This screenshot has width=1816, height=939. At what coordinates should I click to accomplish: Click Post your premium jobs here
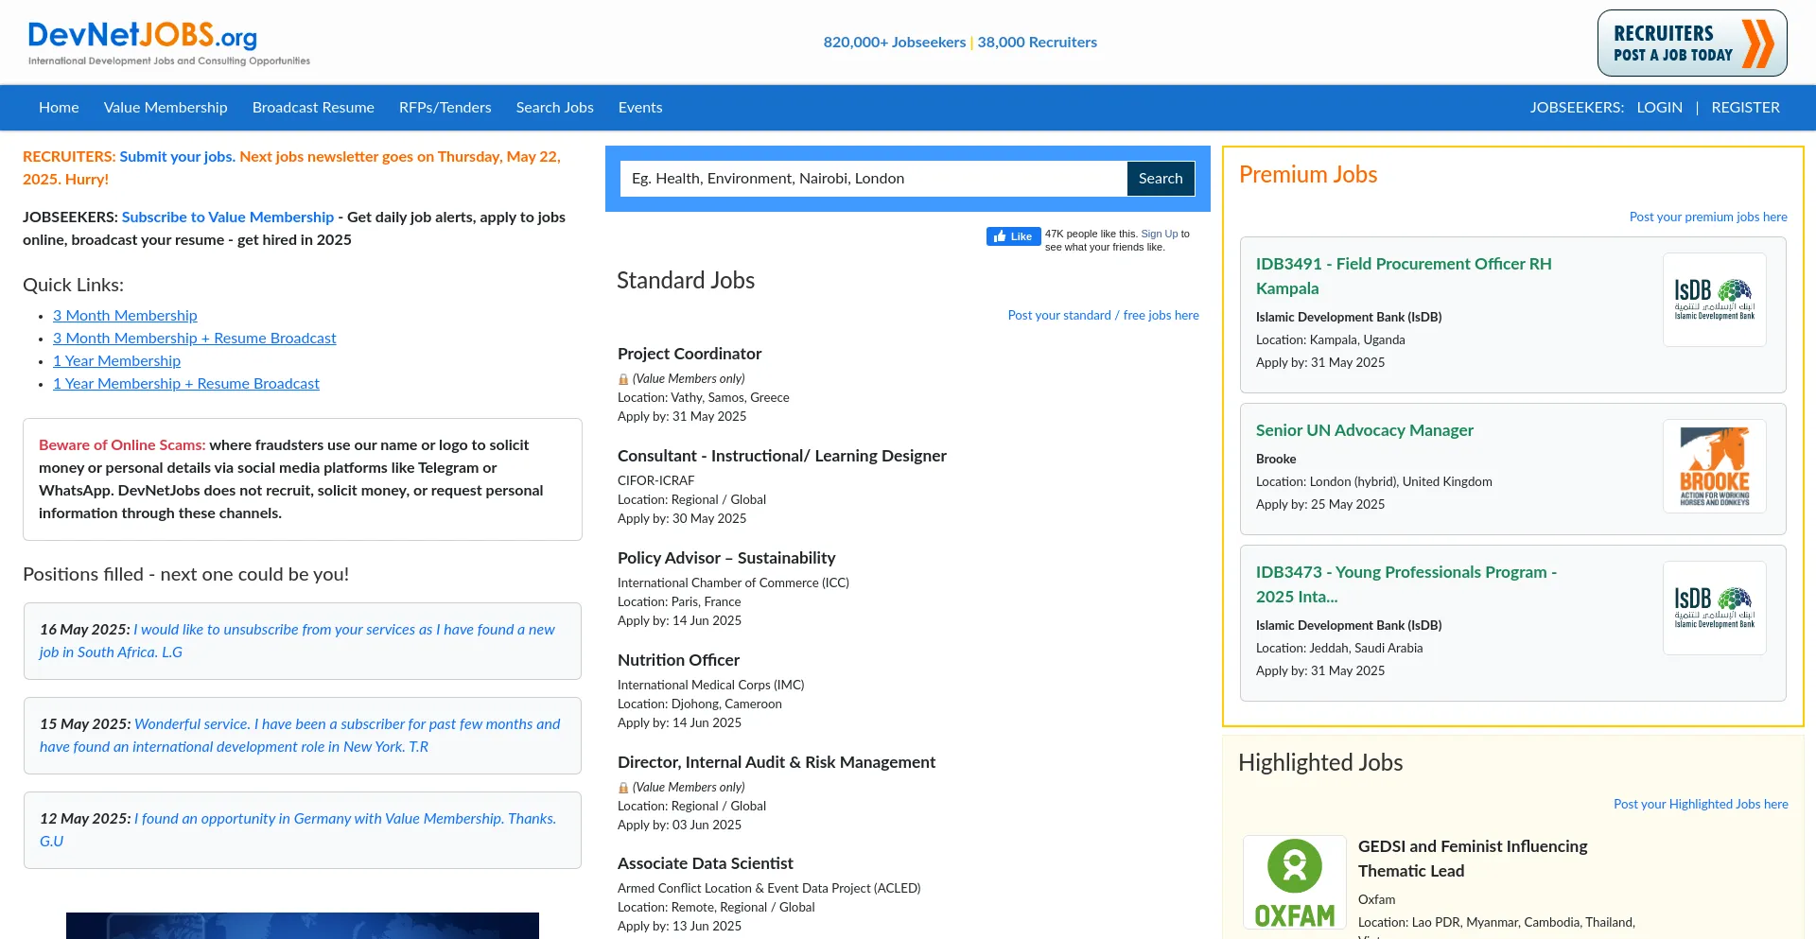pyautogui.click(x=1707, y=217)
